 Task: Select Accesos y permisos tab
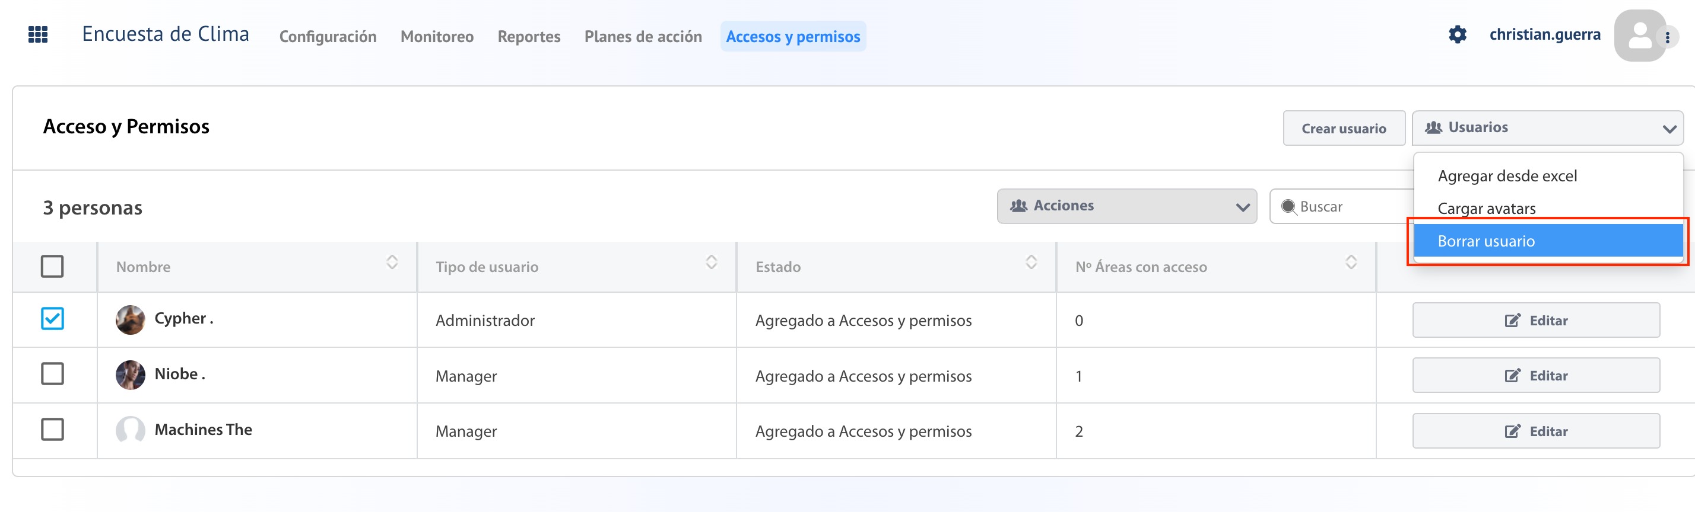tap(793, 36)
